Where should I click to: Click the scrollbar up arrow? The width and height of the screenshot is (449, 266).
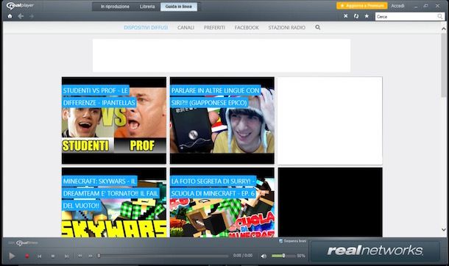444,29
